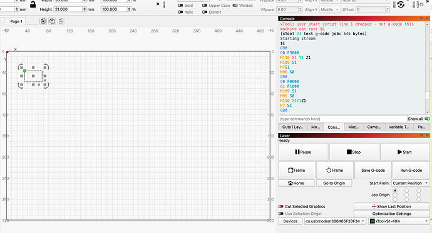Viewport: 432px width, 233px height.
Task: Float the Console panel with its undock icon
Action: click(x=421, y=18)
